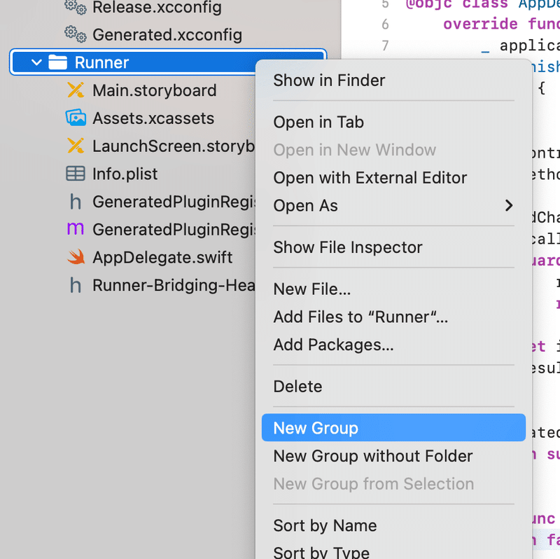This screenshot has width=560, height=559.
Task: Open LaunchScreen.storyboard file name
Action: (174, 146)
